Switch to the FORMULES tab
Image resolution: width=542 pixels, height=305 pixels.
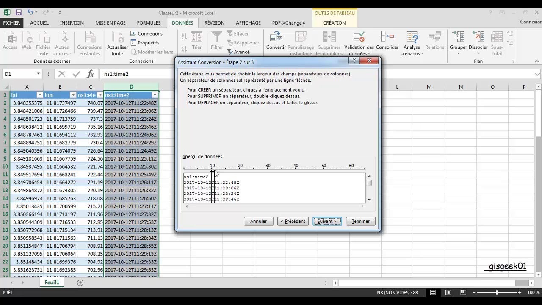(149, 23)
